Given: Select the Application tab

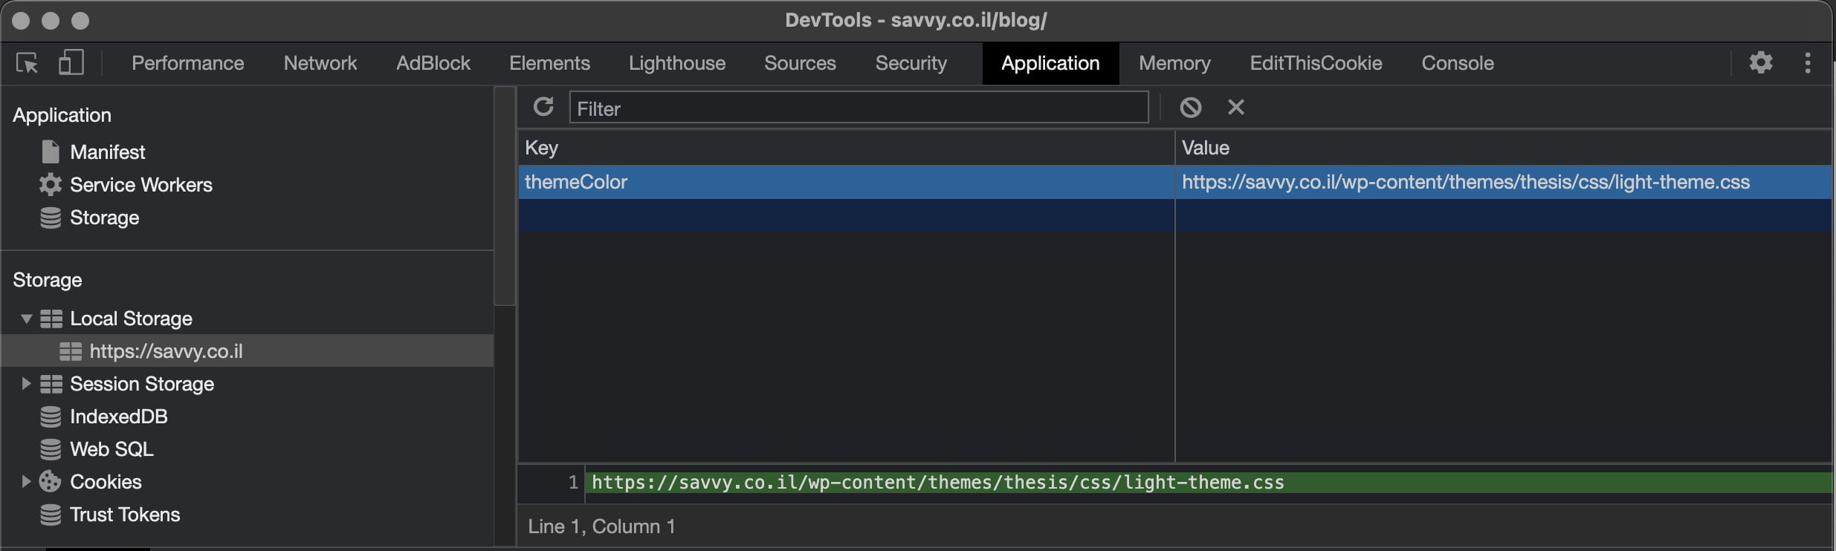Looking at the screenshot, I should pyautogui.click(x=1050, y=63).
